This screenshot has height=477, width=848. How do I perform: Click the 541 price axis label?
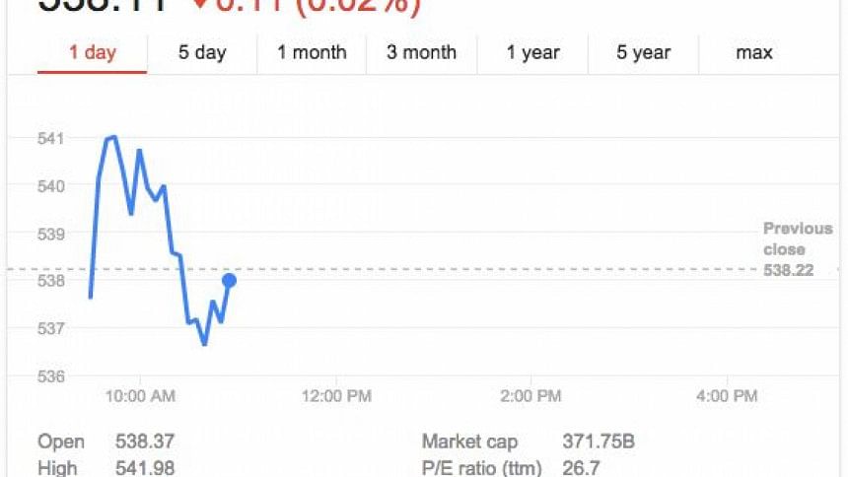[x=50, y=138]
